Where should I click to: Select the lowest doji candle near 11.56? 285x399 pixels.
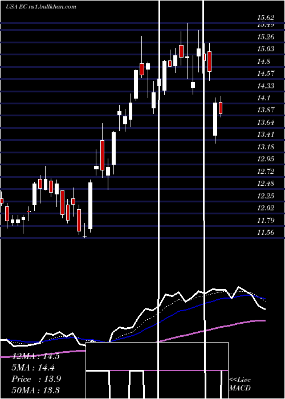pyautogui.click(x=84, y=231)
